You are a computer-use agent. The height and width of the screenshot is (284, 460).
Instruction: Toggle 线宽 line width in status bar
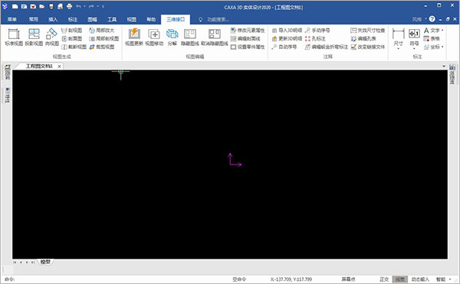[400, 279]
